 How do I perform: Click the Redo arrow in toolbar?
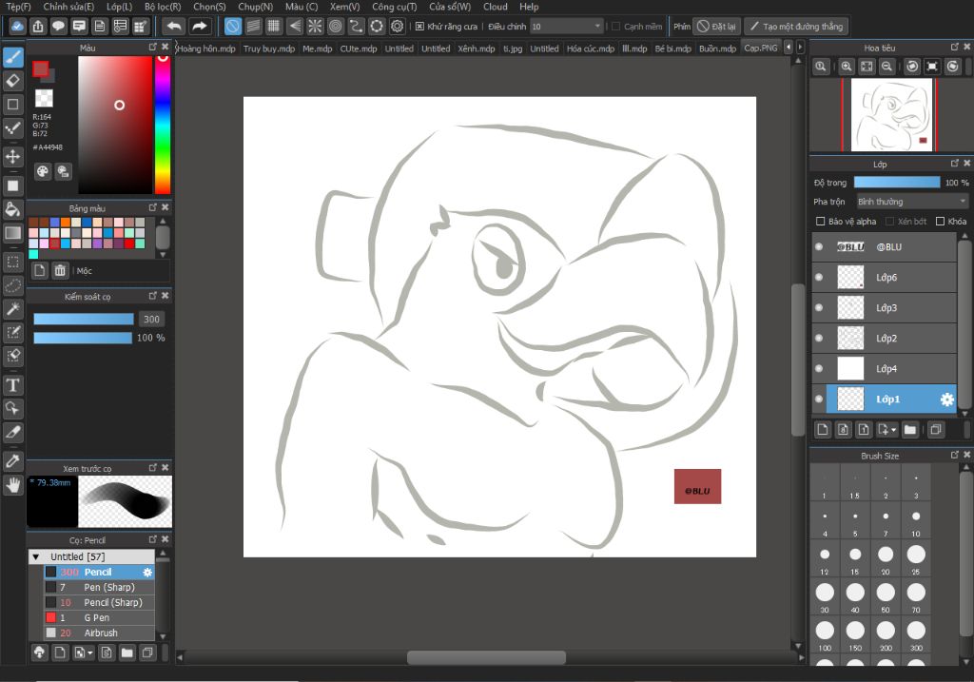[199, 26]
